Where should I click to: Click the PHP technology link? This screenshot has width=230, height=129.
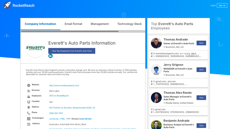68,119
